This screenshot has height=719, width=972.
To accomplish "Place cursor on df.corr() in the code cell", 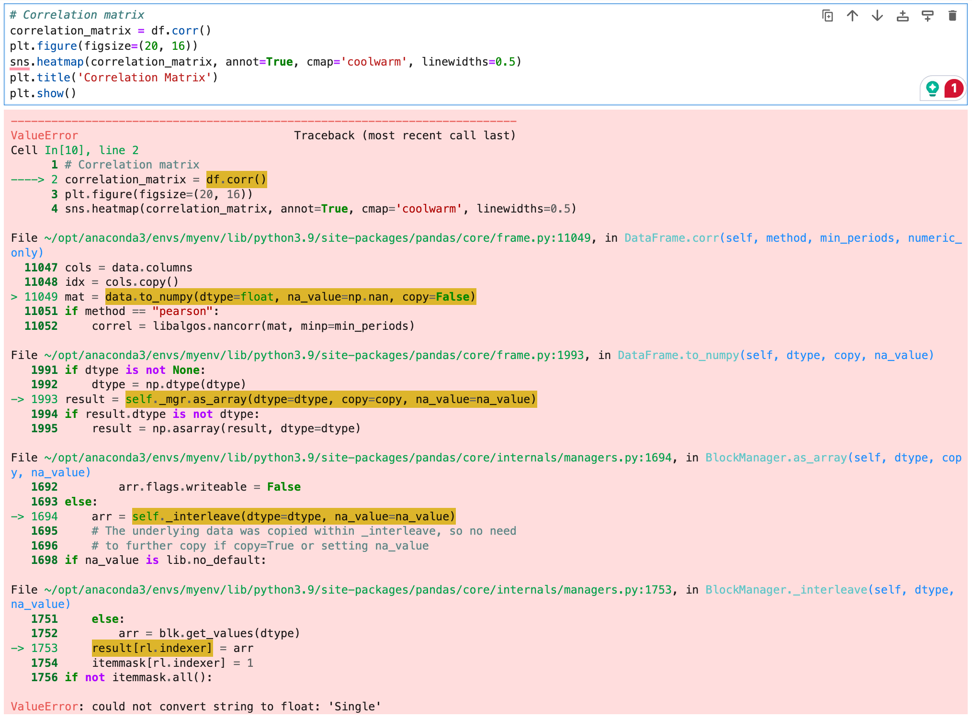I will (181, 31).
